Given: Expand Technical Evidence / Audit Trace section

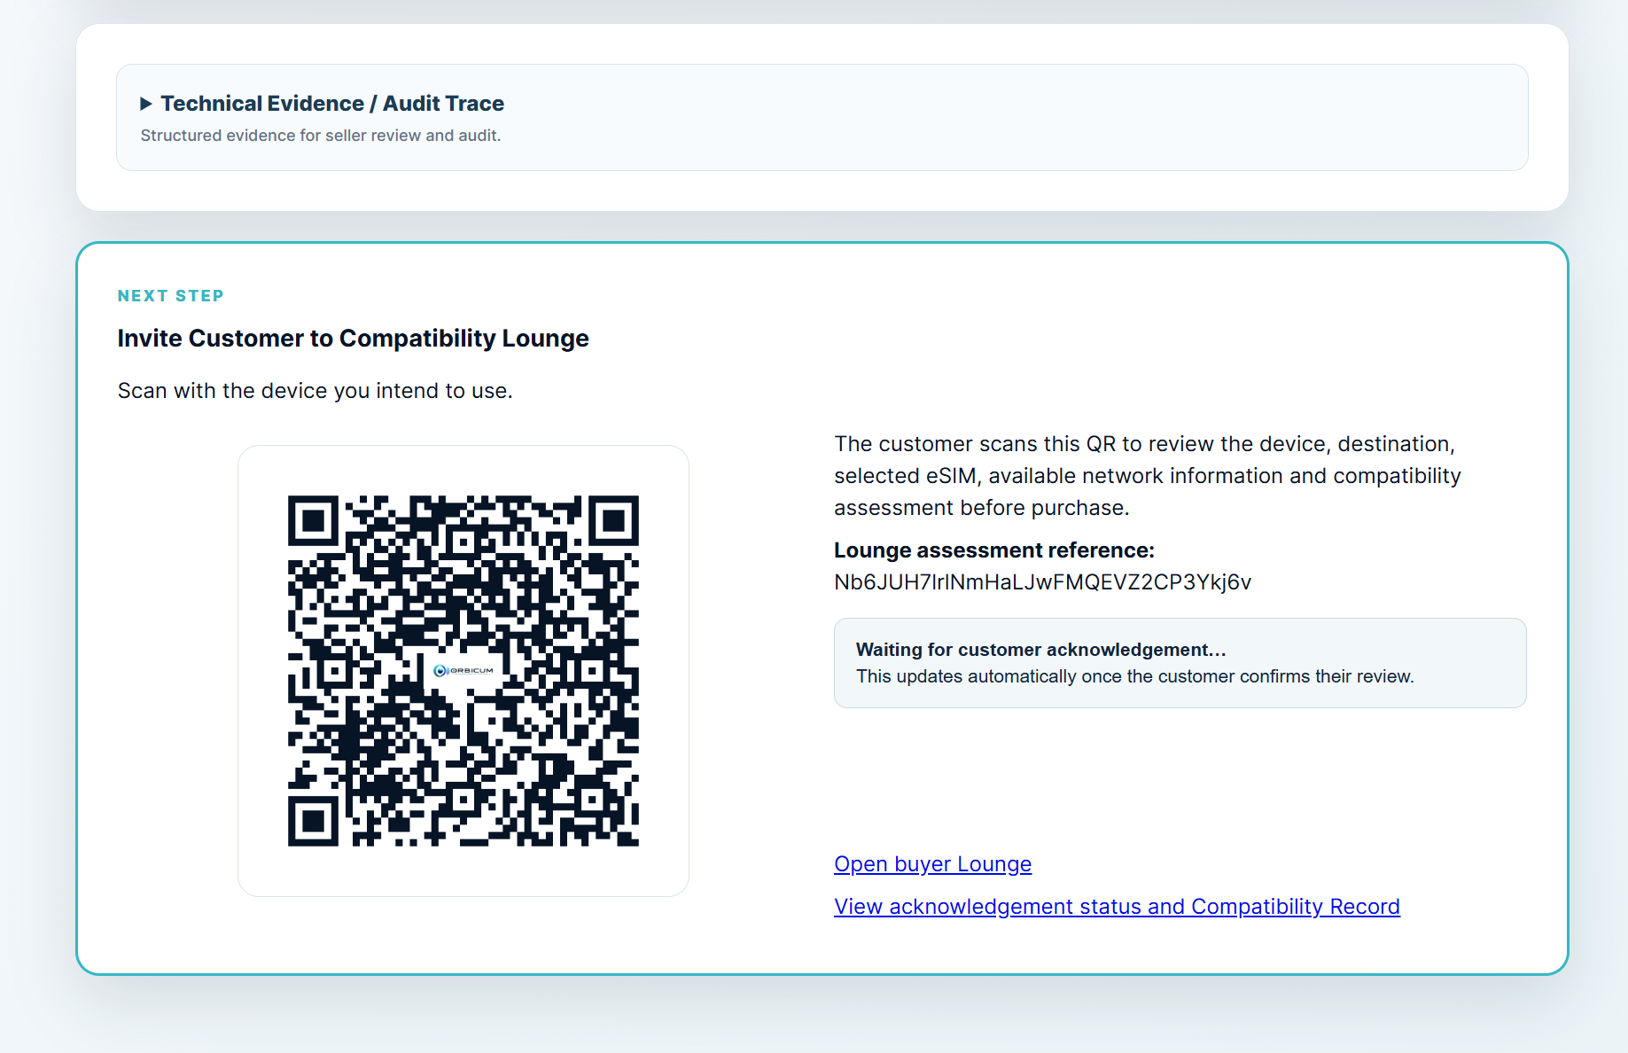Looking at the screenshot, I should pyautogui.click(x=323, y=104).
